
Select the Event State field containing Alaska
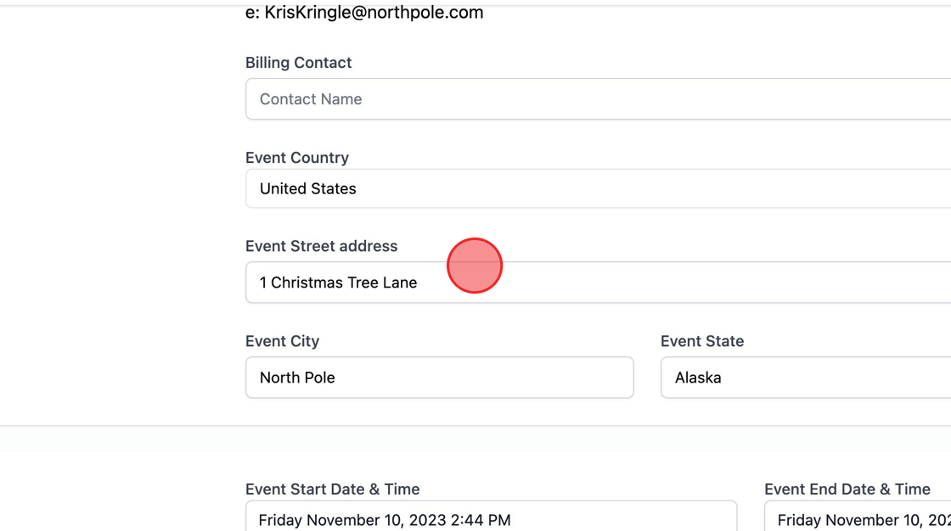point(806,377)
